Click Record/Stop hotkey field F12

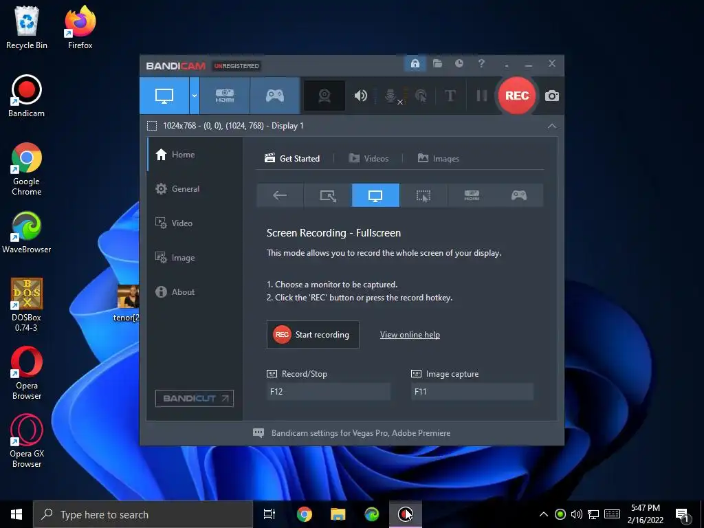point(328,391)
